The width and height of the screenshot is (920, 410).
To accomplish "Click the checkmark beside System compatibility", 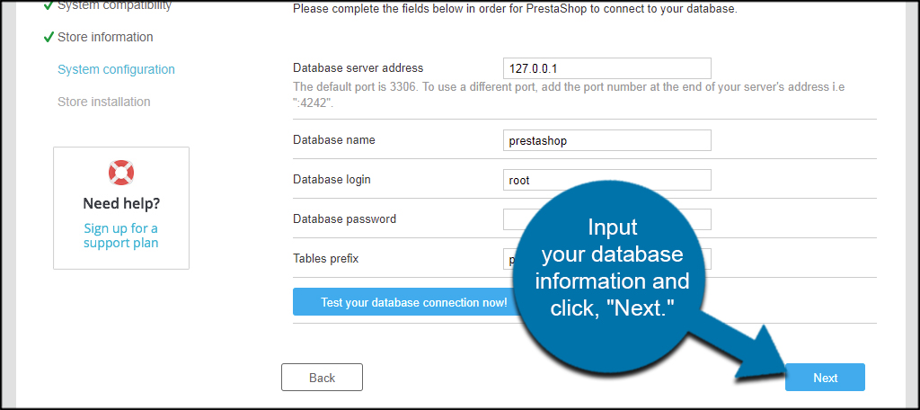I will [x=49, y=5].
